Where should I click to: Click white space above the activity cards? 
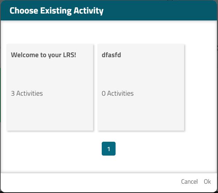click(x=109, y=32)
